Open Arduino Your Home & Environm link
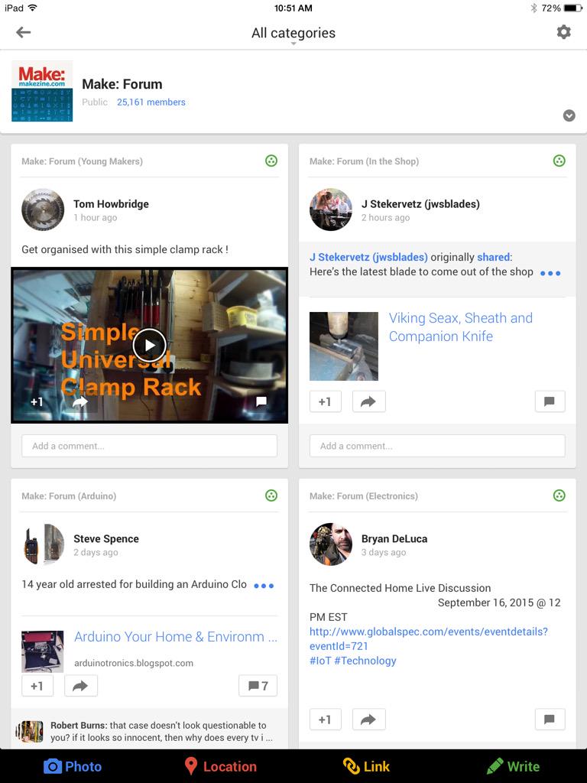Screen dimensions: 587x783 click(x=176, y=637)
